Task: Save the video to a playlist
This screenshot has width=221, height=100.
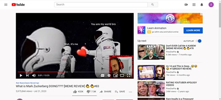Action: coord(120,92)
